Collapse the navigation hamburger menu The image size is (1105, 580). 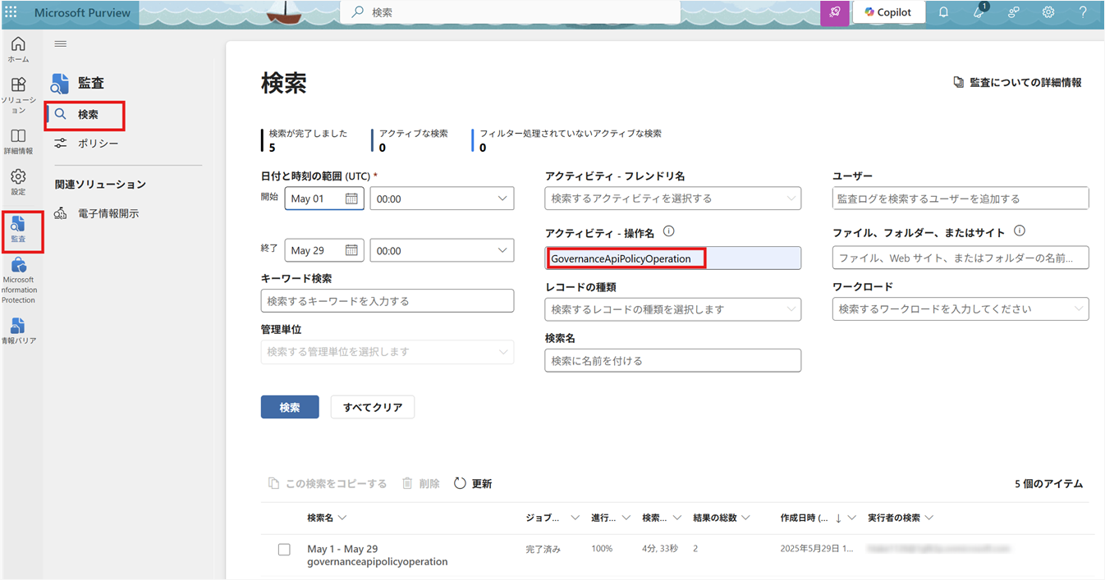(61, 43)
